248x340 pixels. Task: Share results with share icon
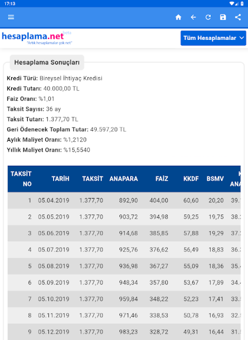[x=238, y=17]
